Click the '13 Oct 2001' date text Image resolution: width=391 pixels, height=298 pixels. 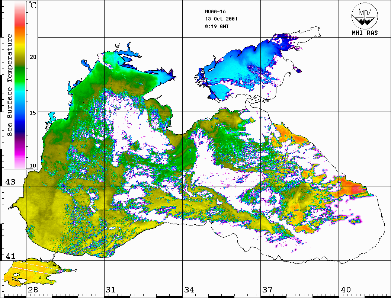point(221,19)
